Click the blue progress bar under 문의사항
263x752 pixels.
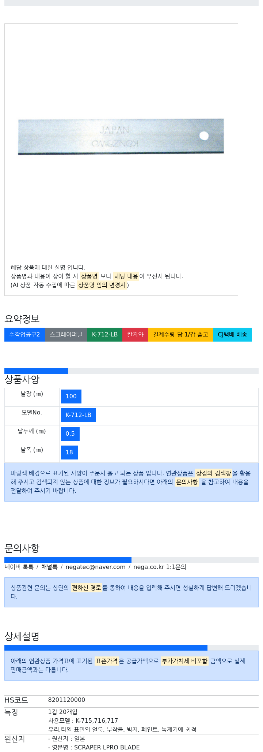[x=68, y=560]
